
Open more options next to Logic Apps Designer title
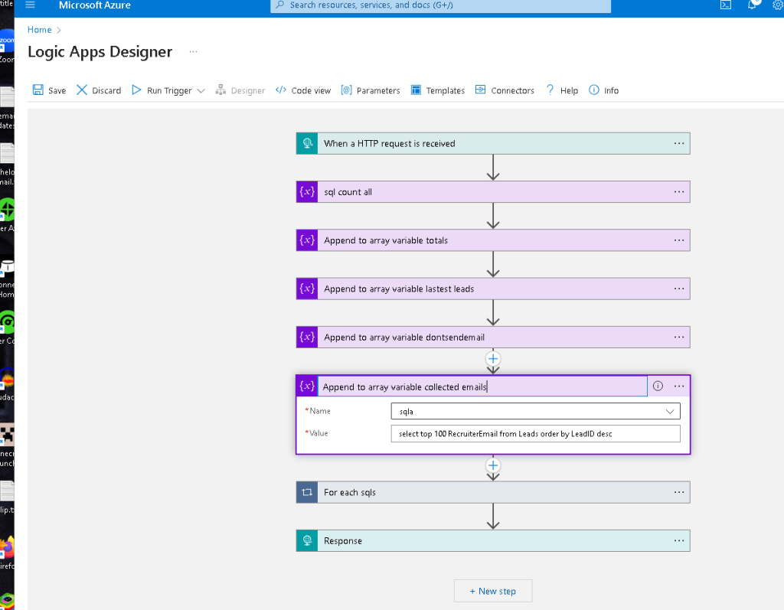click(x=193, y=51)
